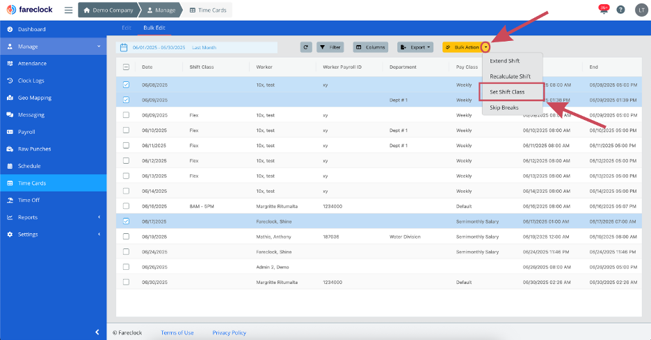Open the Export dropdown

[x=415, y=47]
